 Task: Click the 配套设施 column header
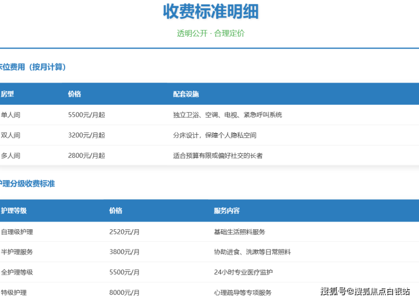[x=186, y=94]
